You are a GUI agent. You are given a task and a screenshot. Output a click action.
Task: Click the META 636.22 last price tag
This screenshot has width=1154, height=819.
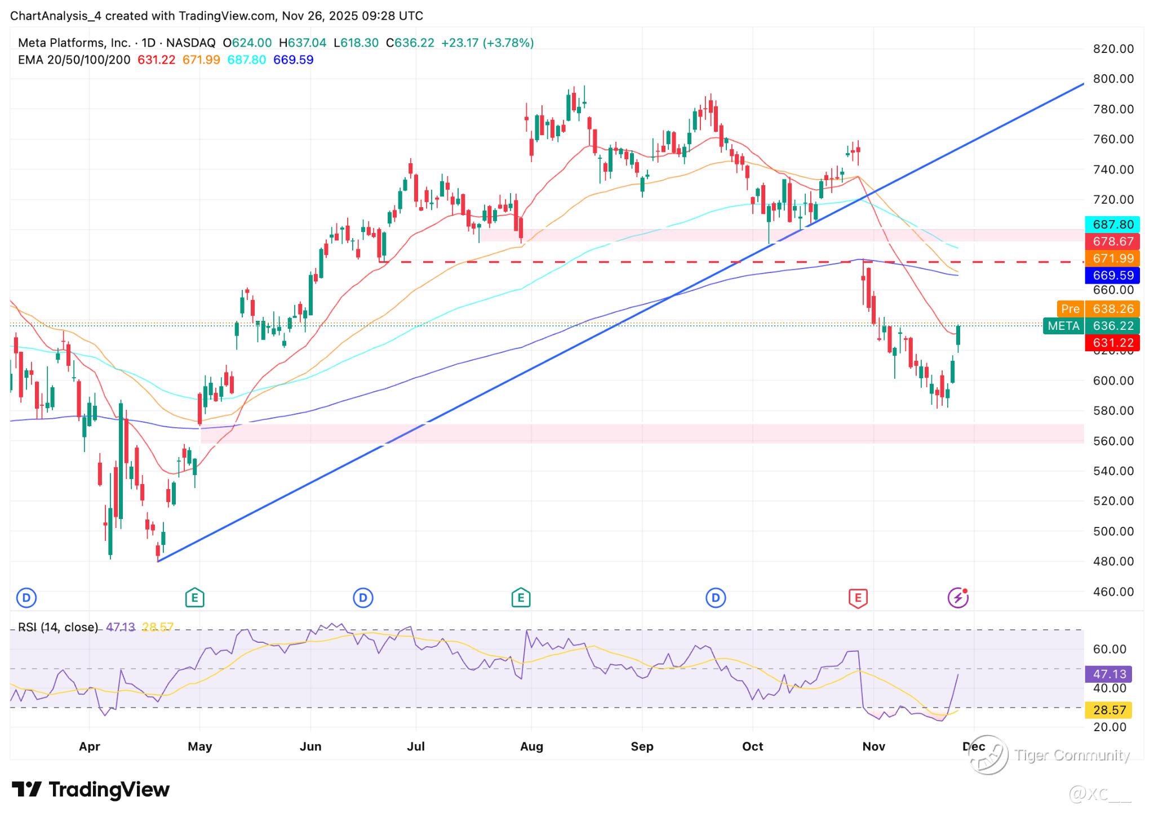click(x=1091, y=325)
